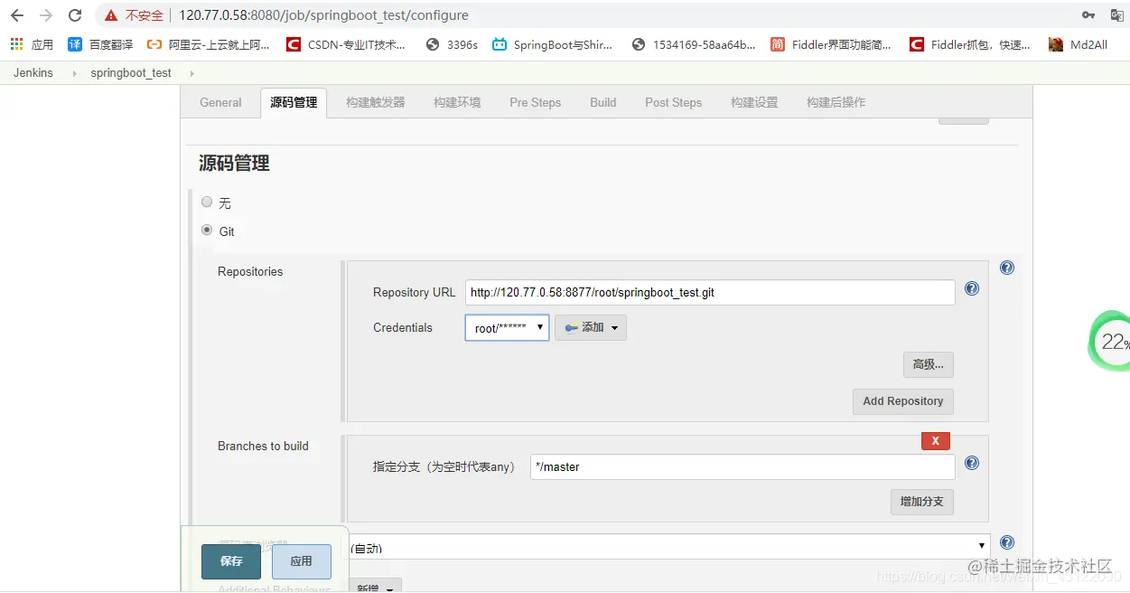Click the help icon next to (自动) dropdown
The height and width of the screenshot is (593, 1130).
(1007, 542)
